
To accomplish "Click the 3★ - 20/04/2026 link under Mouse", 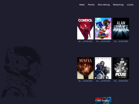I will (121, 81).
